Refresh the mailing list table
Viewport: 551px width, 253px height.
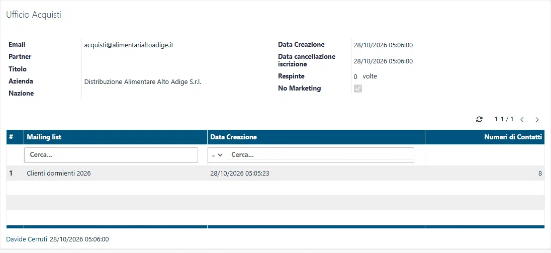479,120
